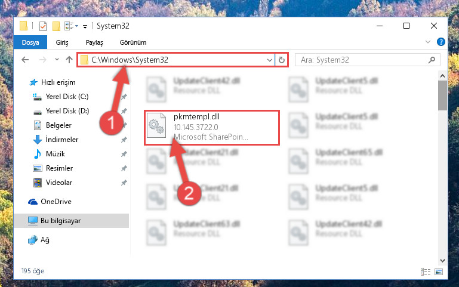Open the Dosya menu tab

[30, 42]
